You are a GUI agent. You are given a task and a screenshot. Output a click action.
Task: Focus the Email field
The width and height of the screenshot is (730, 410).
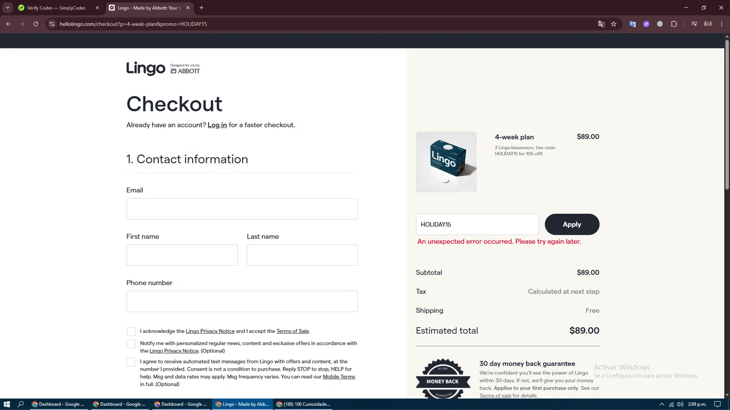click(x=242, y=209)
